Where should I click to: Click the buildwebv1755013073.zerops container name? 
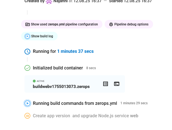tap(61, 87)
